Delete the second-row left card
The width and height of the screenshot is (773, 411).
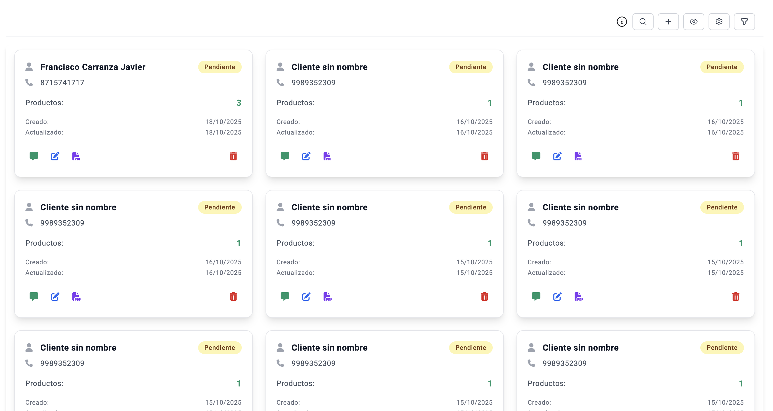[x=233, y=297]
